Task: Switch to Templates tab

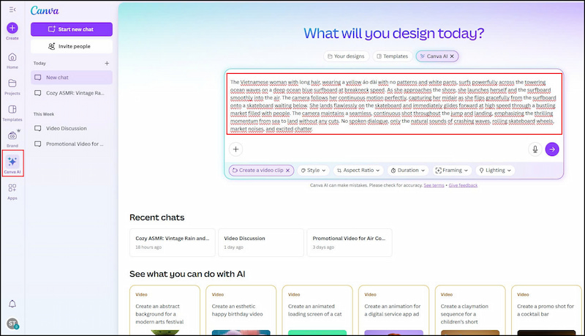Action: [393, 56]
